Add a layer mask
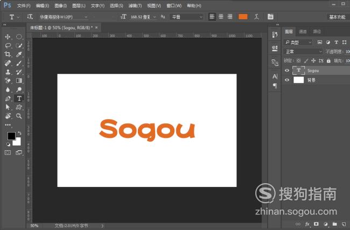This screenshot has height=230, width=350. [316, 224]
